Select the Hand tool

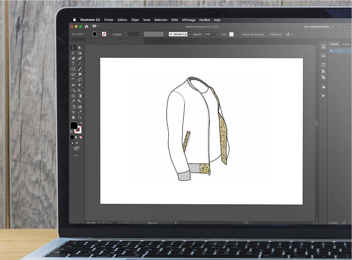tap(73, 117)
